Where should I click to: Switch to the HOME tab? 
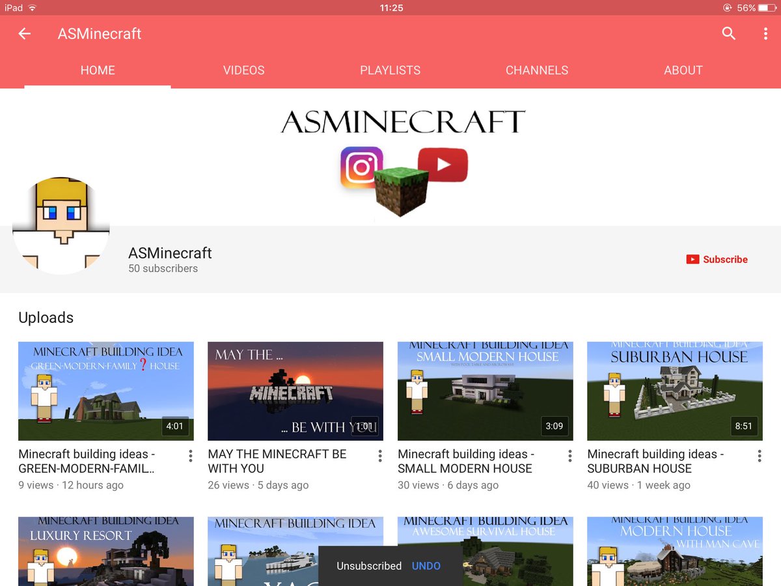98,70
